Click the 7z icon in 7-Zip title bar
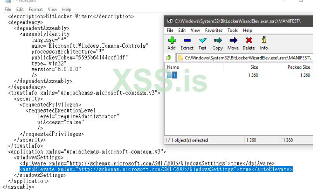This screenshot has width=319, height=195. [x=170, y=21]
